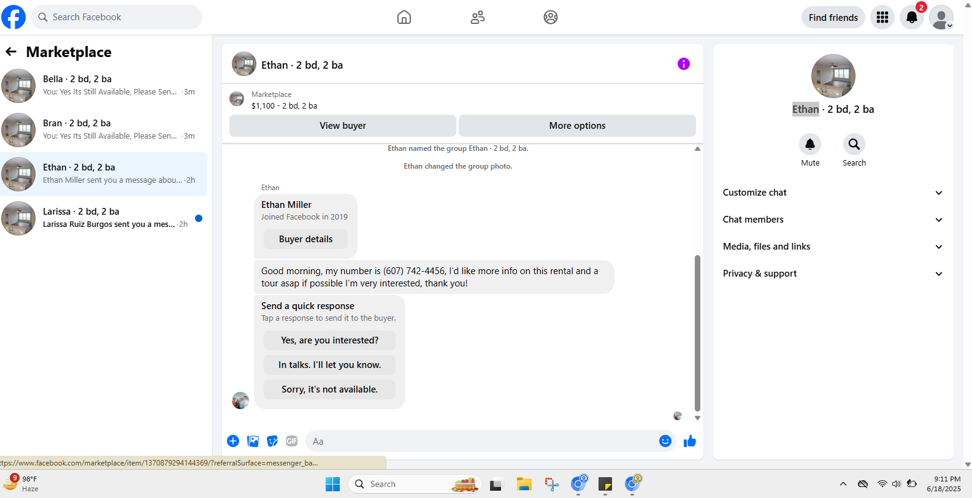
Task: Send quick response 'In talks. I'll let you know.'
Action: [x=329, y=365]
